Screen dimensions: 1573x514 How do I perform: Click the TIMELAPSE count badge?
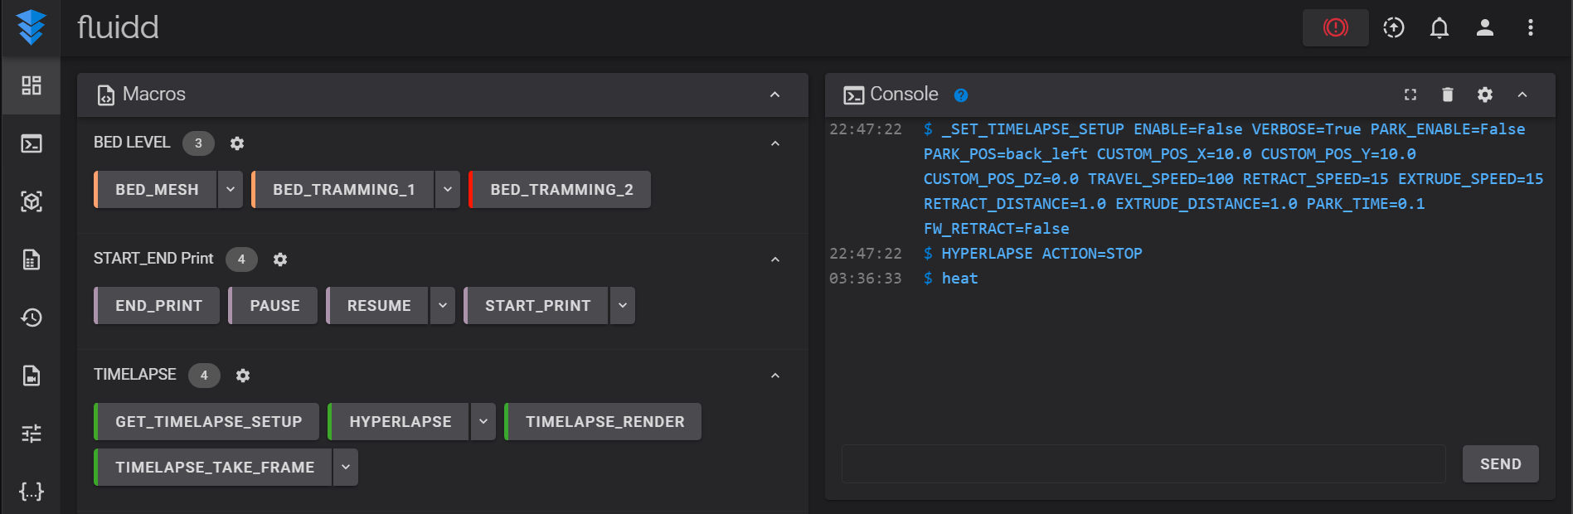coord(204,376)
